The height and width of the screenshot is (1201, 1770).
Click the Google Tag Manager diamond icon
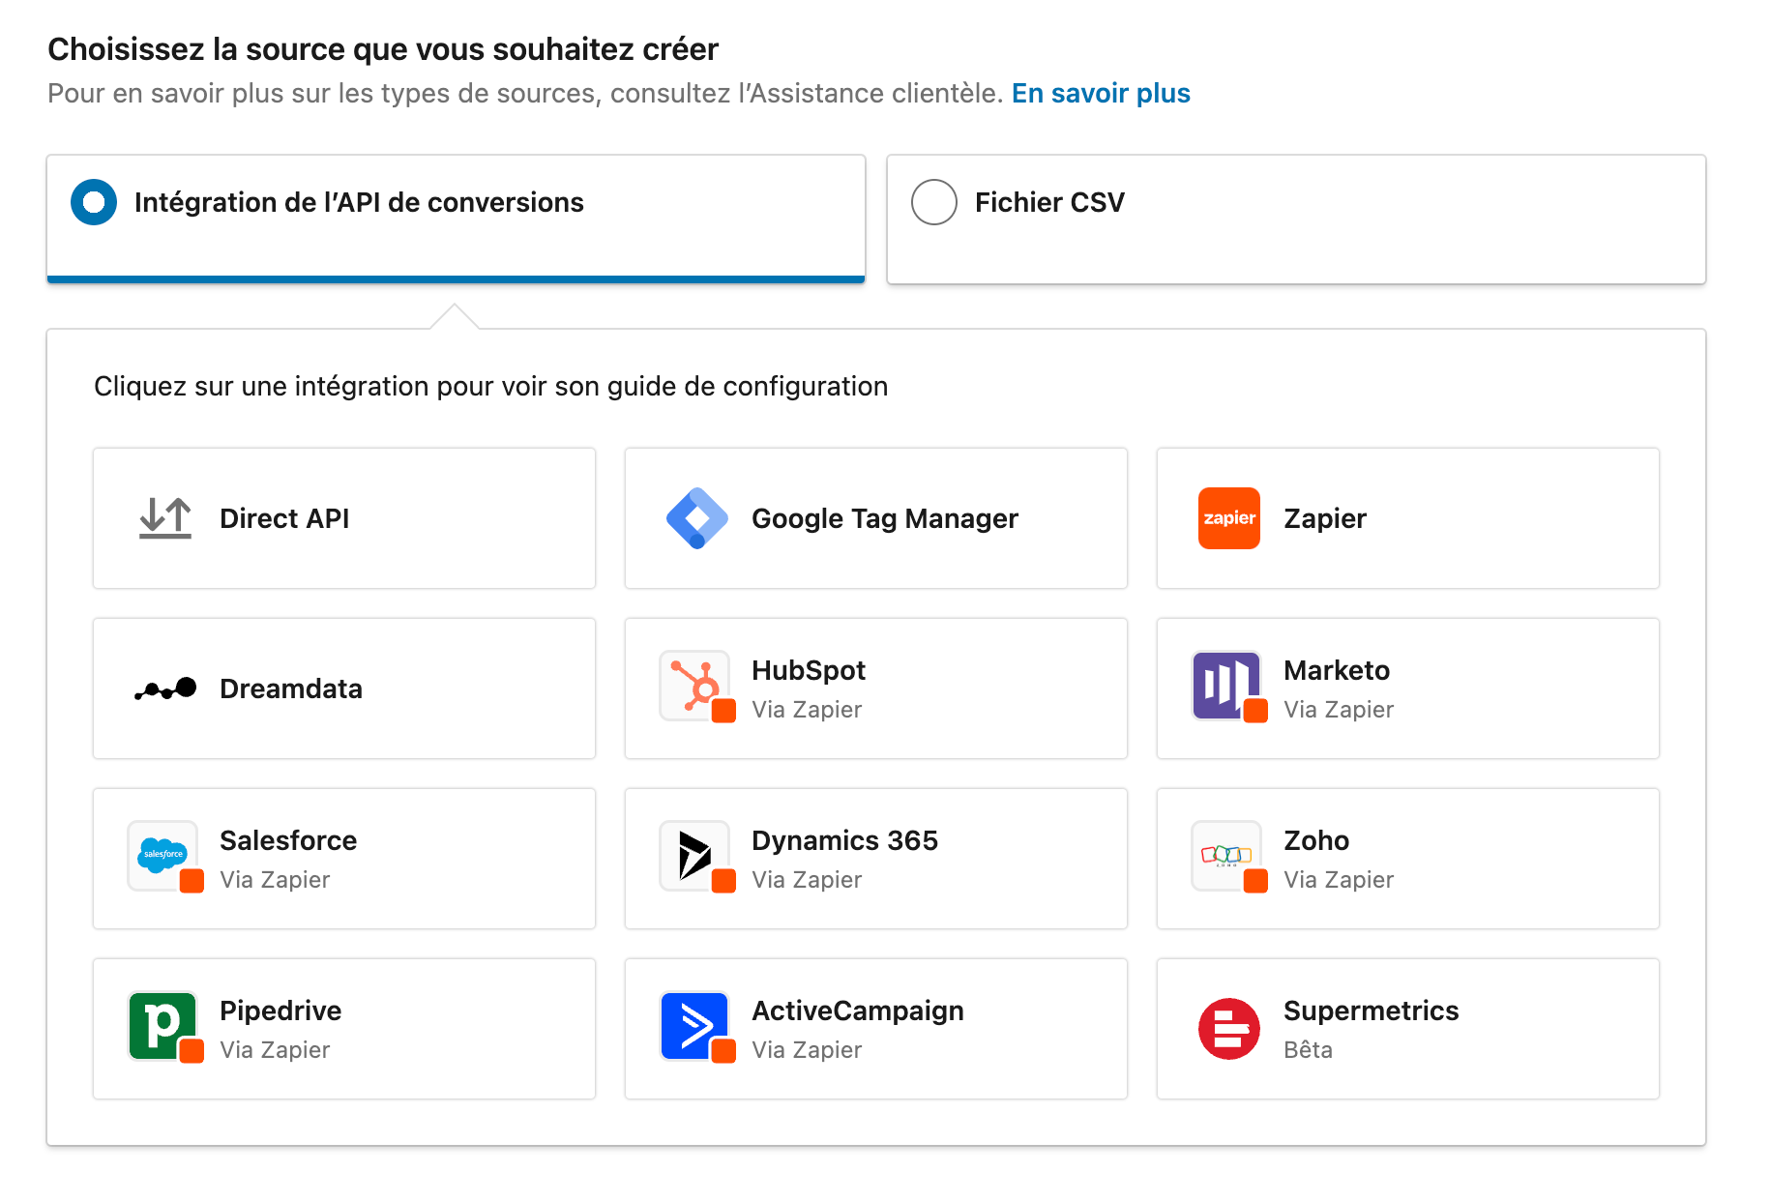697,518
